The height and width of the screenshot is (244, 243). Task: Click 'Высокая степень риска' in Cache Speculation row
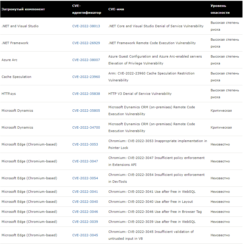pyautogui.click(x=225, y=77)
